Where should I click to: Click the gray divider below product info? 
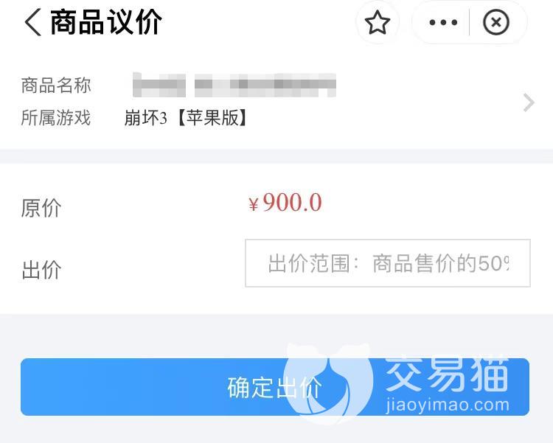pyautogui.click(x=276, y=156)
